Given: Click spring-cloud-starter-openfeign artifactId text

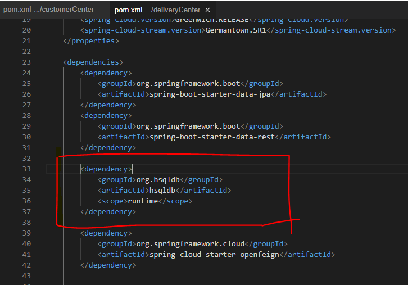Looking at the screenshot, I should [214, 254].
